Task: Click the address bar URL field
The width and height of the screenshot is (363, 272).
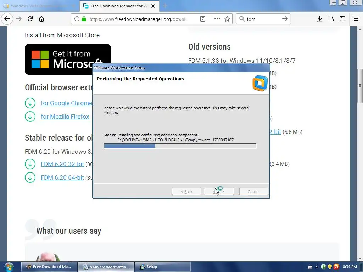Action: pyautogui.click(x=138, y=19)
